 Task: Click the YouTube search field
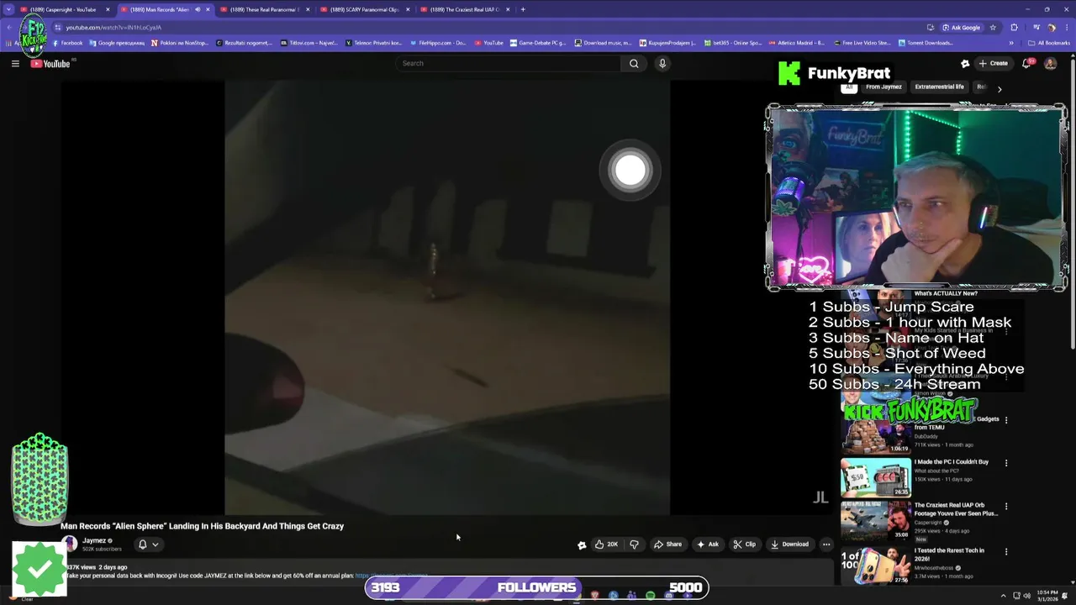click(508, 63)
